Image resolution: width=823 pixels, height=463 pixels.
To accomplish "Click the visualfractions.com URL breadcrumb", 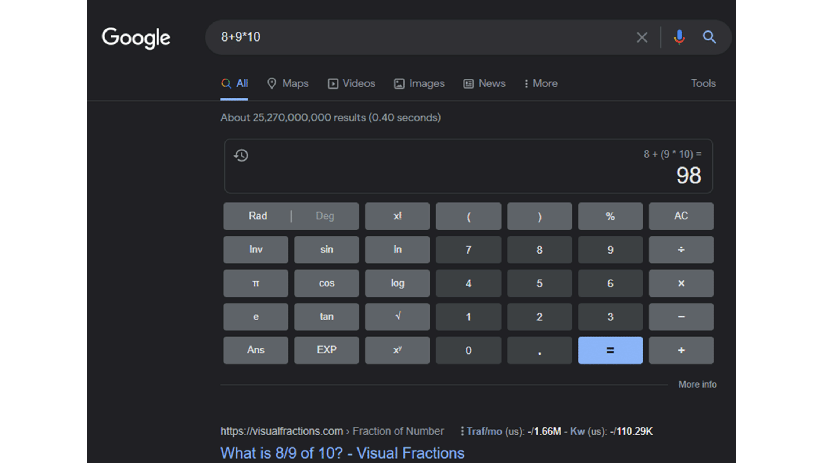I will pyautogui.click(x=332, y=431).
